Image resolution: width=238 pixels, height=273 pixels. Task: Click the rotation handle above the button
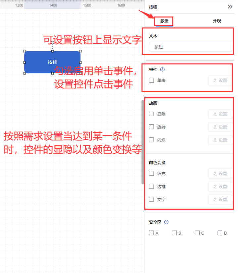(52, 42)
